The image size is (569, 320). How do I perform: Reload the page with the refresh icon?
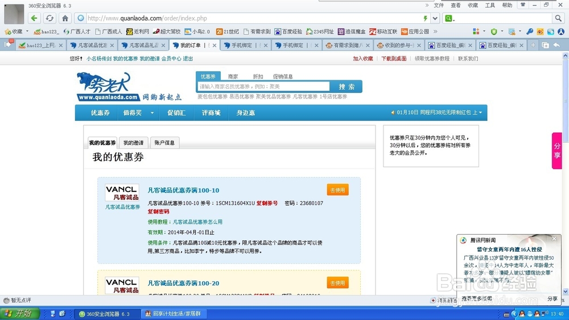point(50,18)
